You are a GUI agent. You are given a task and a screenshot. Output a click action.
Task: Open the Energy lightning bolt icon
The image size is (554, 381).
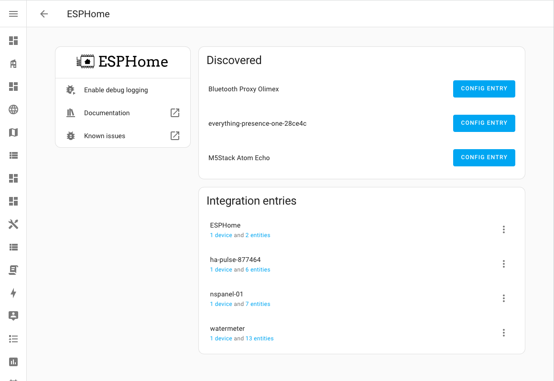(13, 293)
